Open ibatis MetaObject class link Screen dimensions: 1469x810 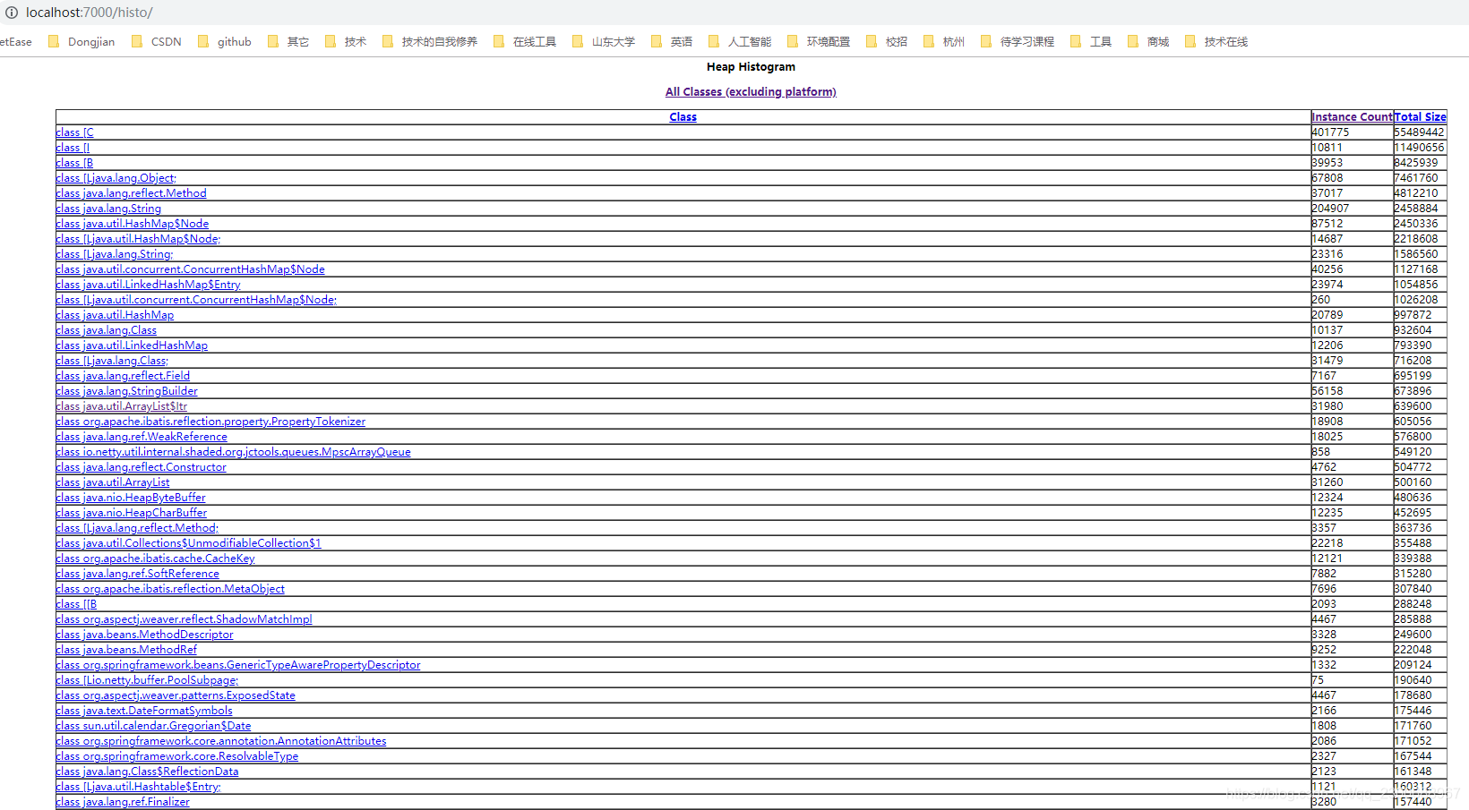[170, 589]
